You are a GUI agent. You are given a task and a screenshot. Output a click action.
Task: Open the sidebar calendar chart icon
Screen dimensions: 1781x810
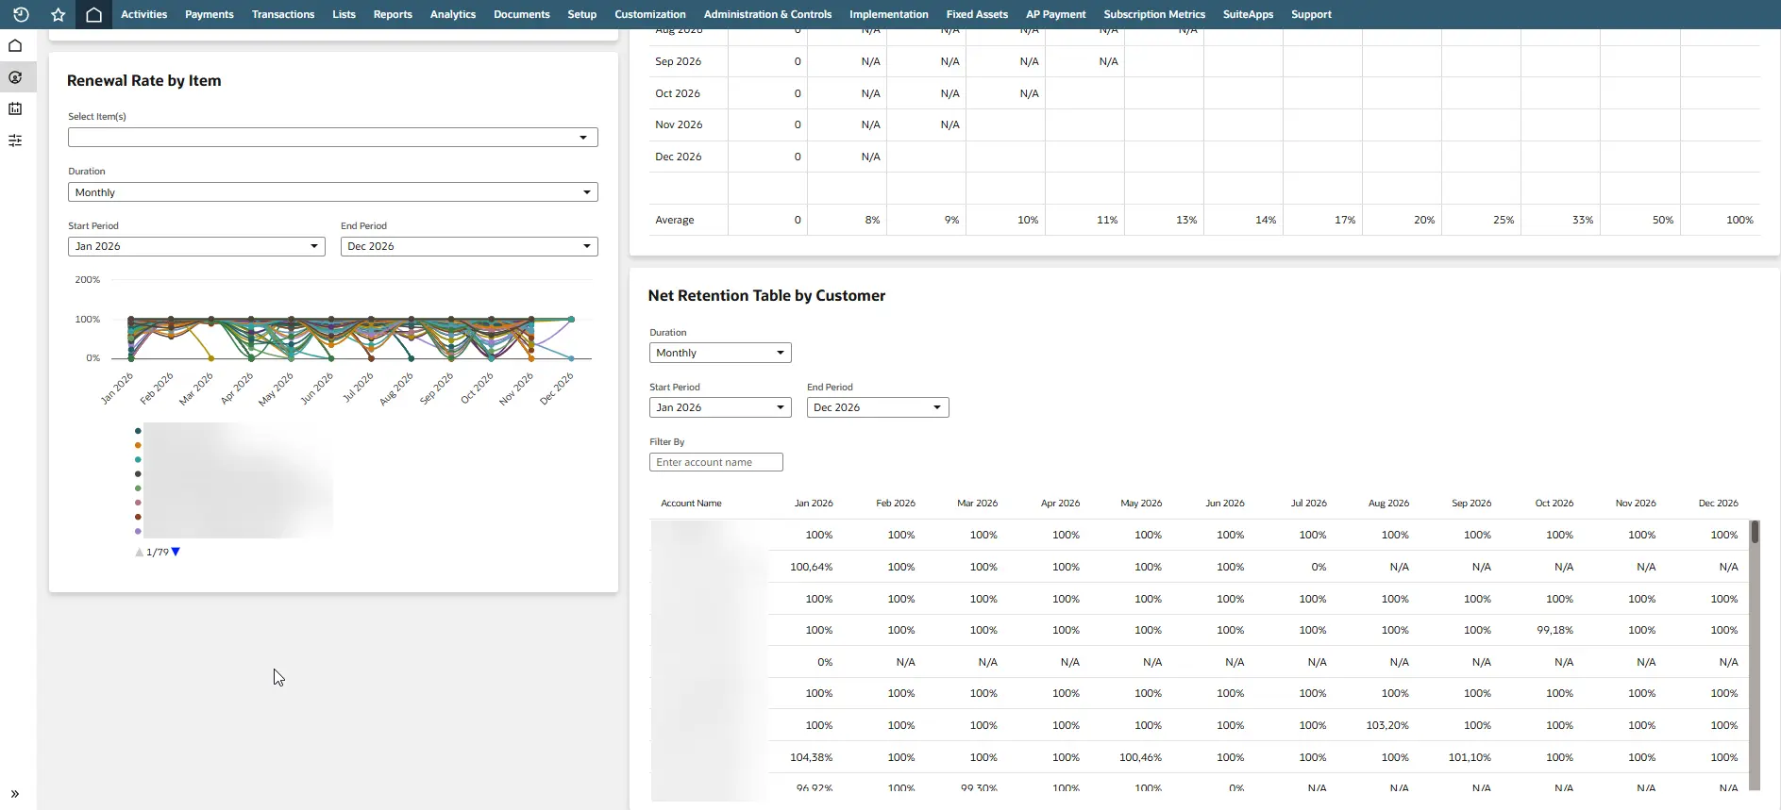coord(15,108)
